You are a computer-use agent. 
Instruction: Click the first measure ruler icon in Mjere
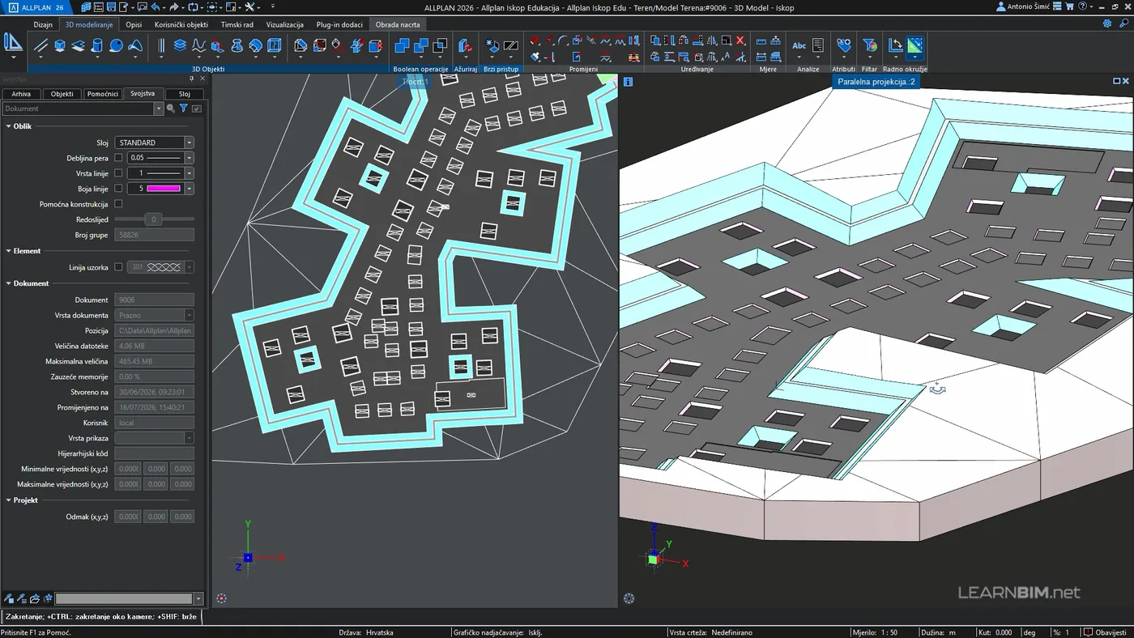coord(761,40)
